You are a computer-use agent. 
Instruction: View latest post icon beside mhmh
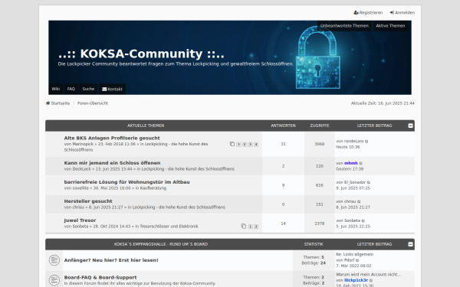pos(361,164)
